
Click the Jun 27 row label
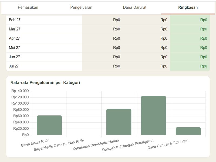[15, 57]
